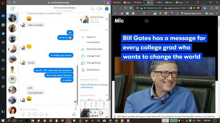Screen dimensions: 220x123
Task: Open Notifications option in Messenger
Action: (90, 70)
